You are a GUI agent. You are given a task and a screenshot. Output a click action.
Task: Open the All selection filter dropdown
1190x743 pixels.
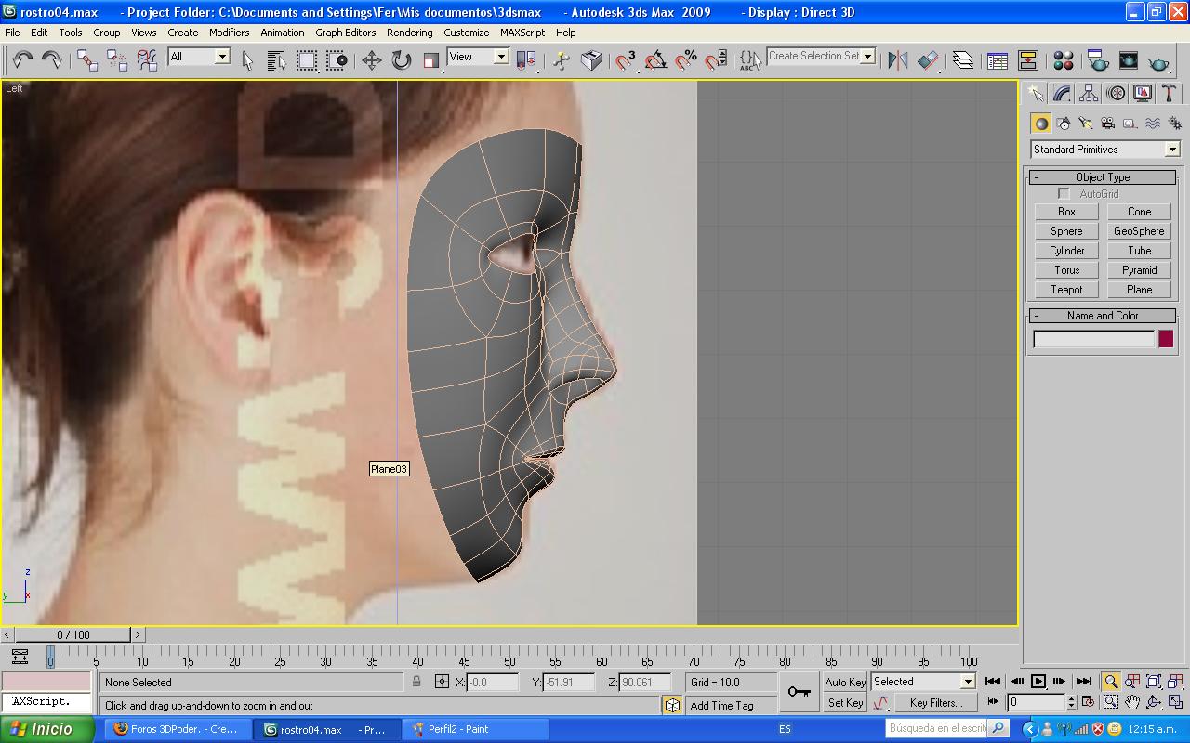point(198,57)
